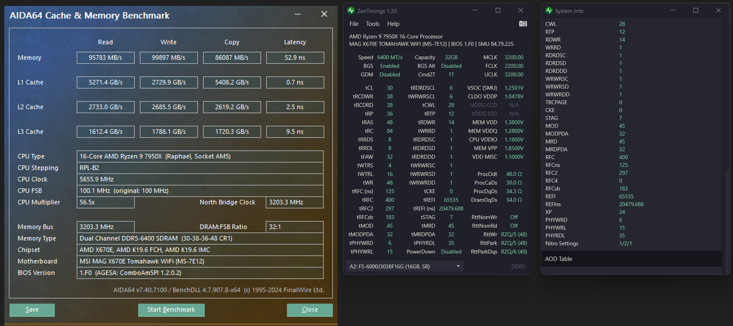Select the Memory Latency value 52.9 ns
This screenshot has height=326, width=733.
(x=295, y=58)
